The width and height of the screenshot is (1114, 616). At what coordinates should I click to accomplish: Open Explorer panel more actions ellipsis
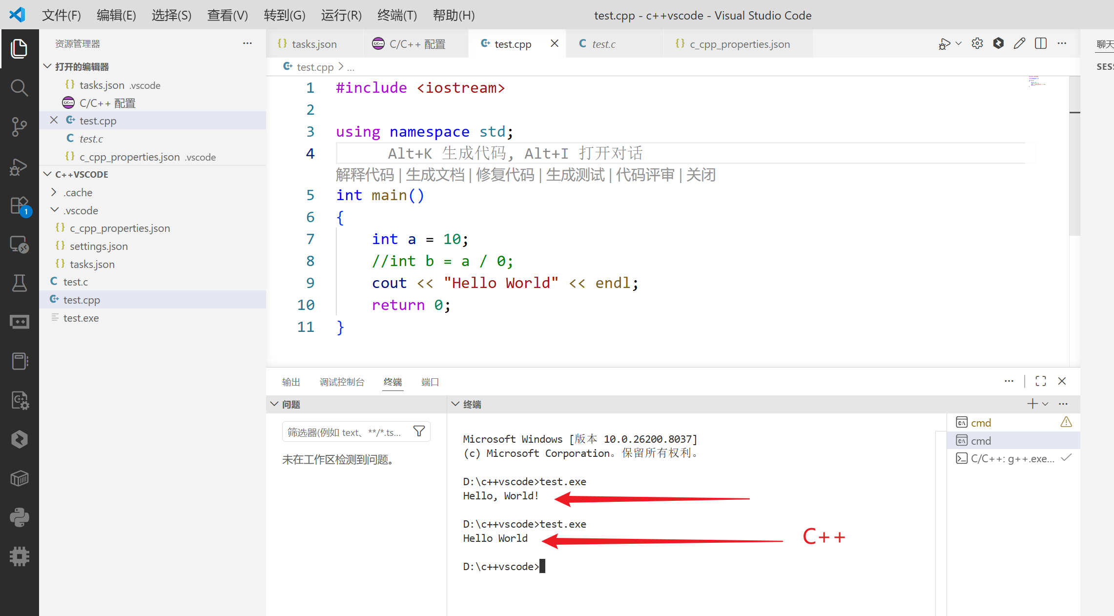pos(248,43)
